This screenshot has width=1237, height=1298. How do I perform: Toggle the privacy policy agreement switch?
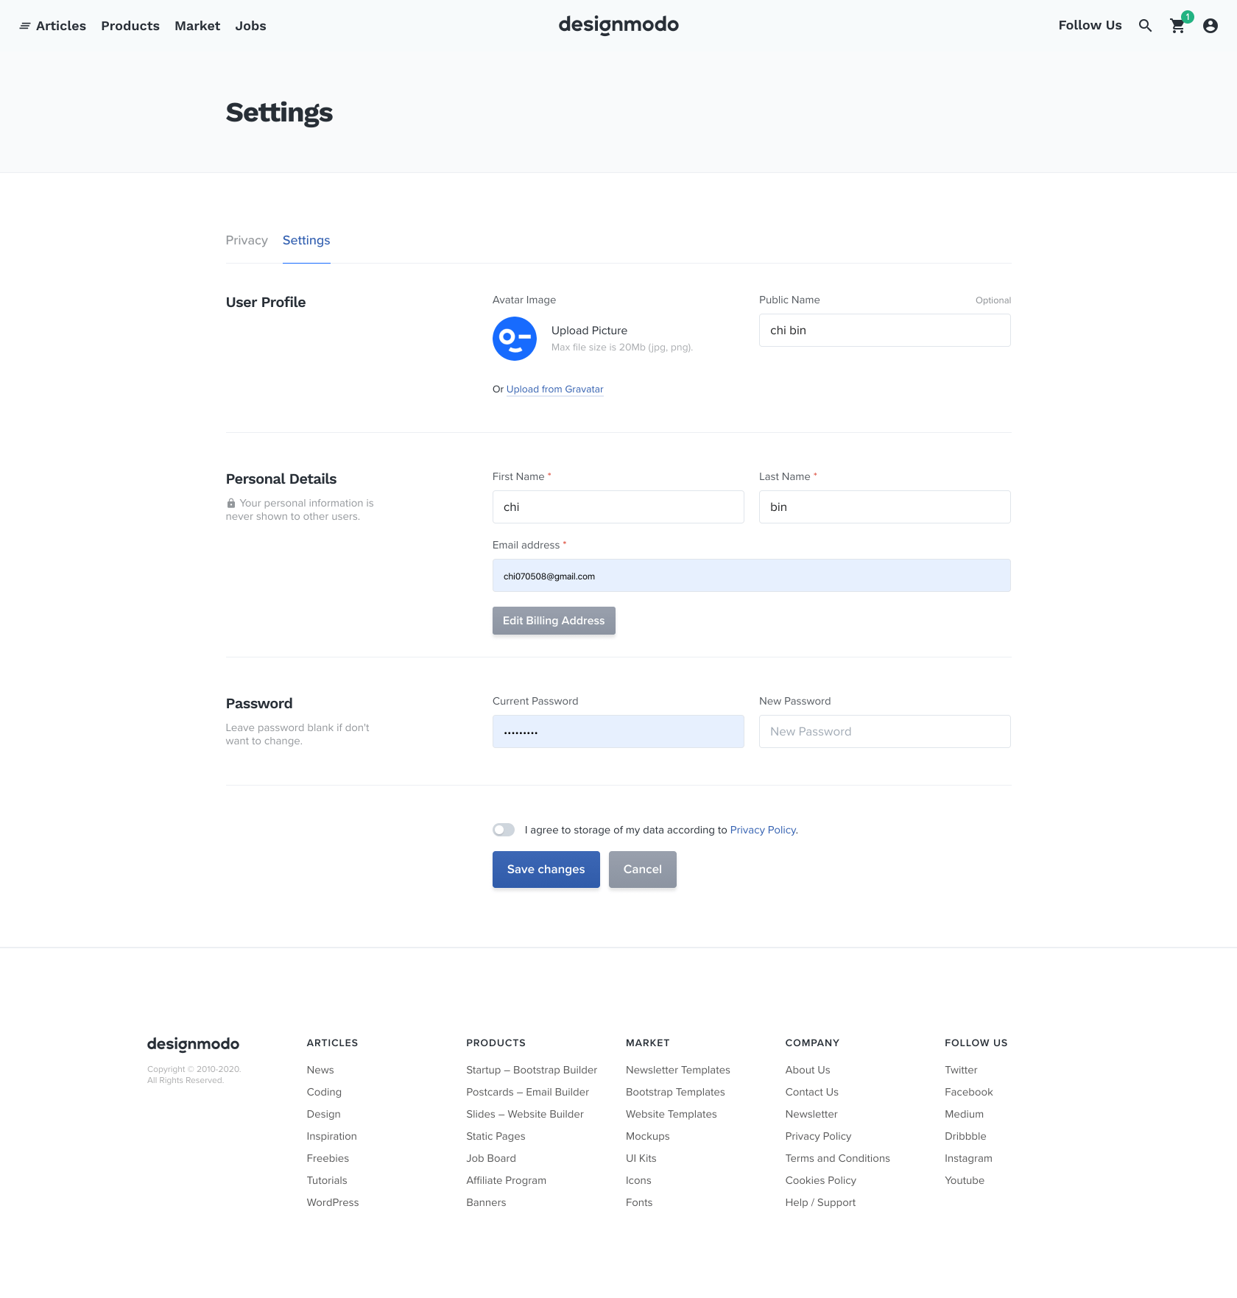point(504,830)
